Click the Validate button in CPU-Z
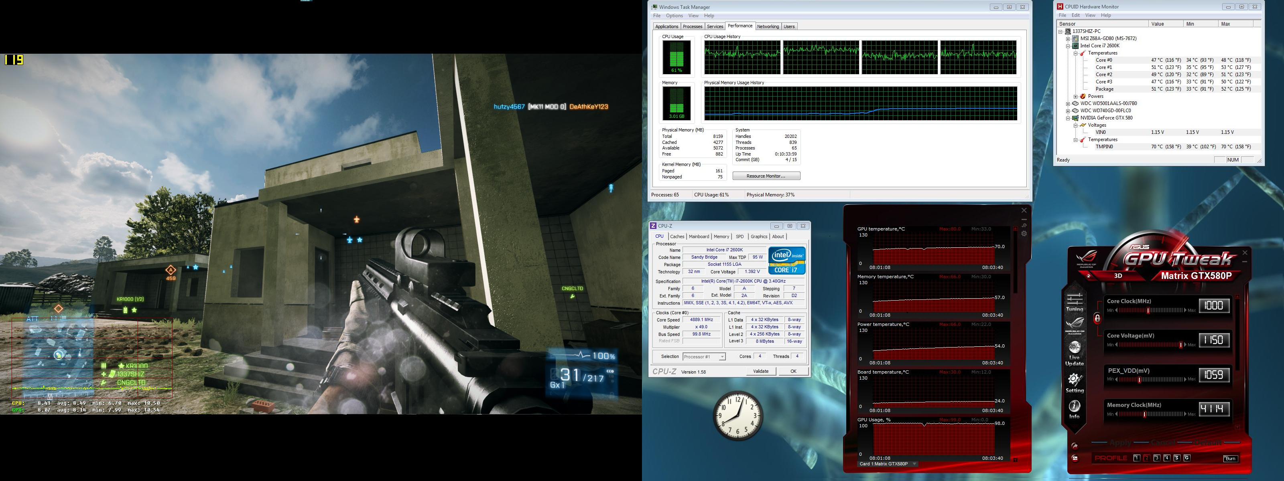Viewport: 1284px width, 481px height. [761, 371]
